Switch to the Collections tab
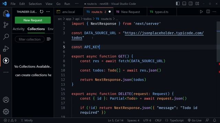 [36, 29]
